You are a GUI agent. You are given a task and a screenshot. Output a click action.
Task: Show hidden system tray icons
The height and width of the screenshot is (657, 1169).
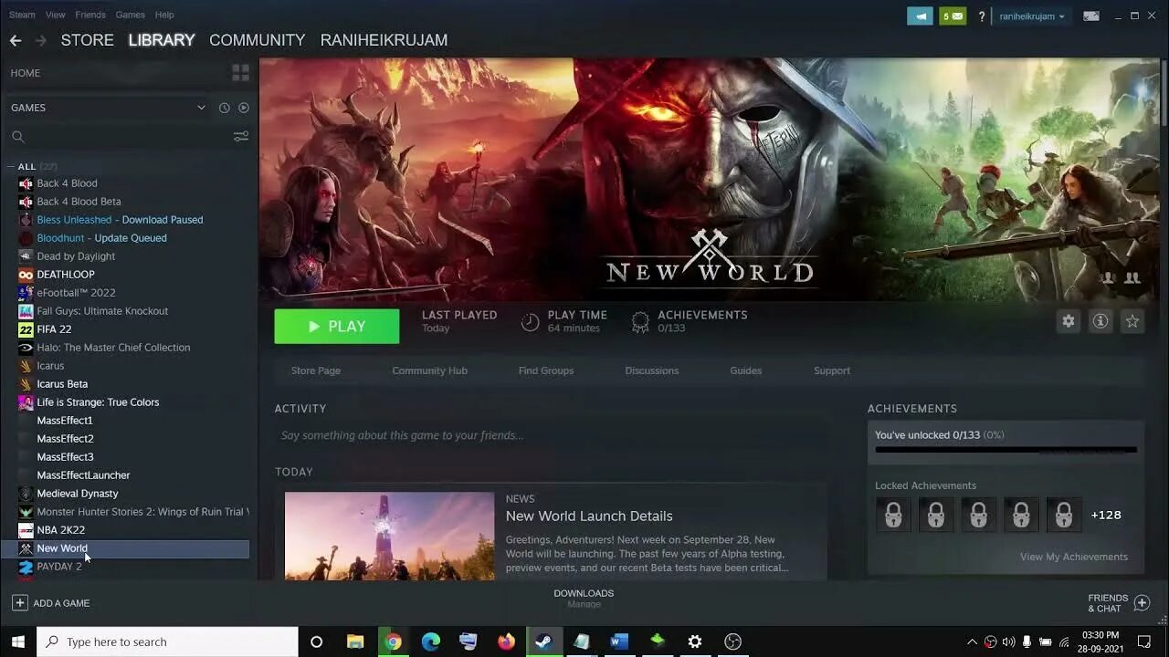[x=972, y=641]
